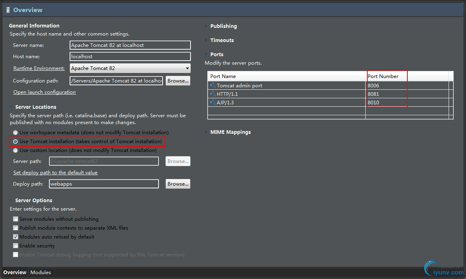Select Use custom location radio option

(x=15, y=150)
